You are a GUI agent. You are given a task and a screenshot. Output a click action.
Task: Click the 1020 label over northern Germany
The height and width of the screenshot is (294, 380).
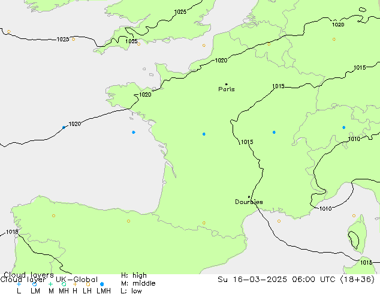point(338,25)
